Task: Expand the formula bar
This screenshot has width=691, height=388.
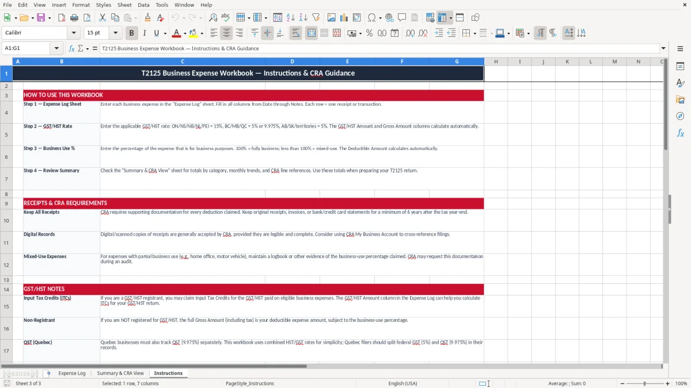Action: click(663, 48)
